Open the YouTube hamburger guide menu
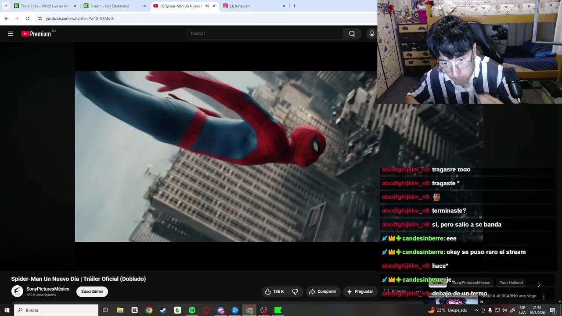The image size is (562, 316). [x=11, y=34]
